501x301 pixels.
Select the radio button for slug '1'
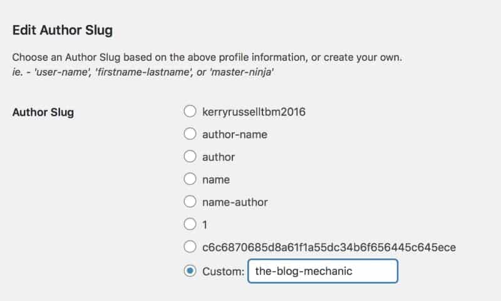coord(190,224)
